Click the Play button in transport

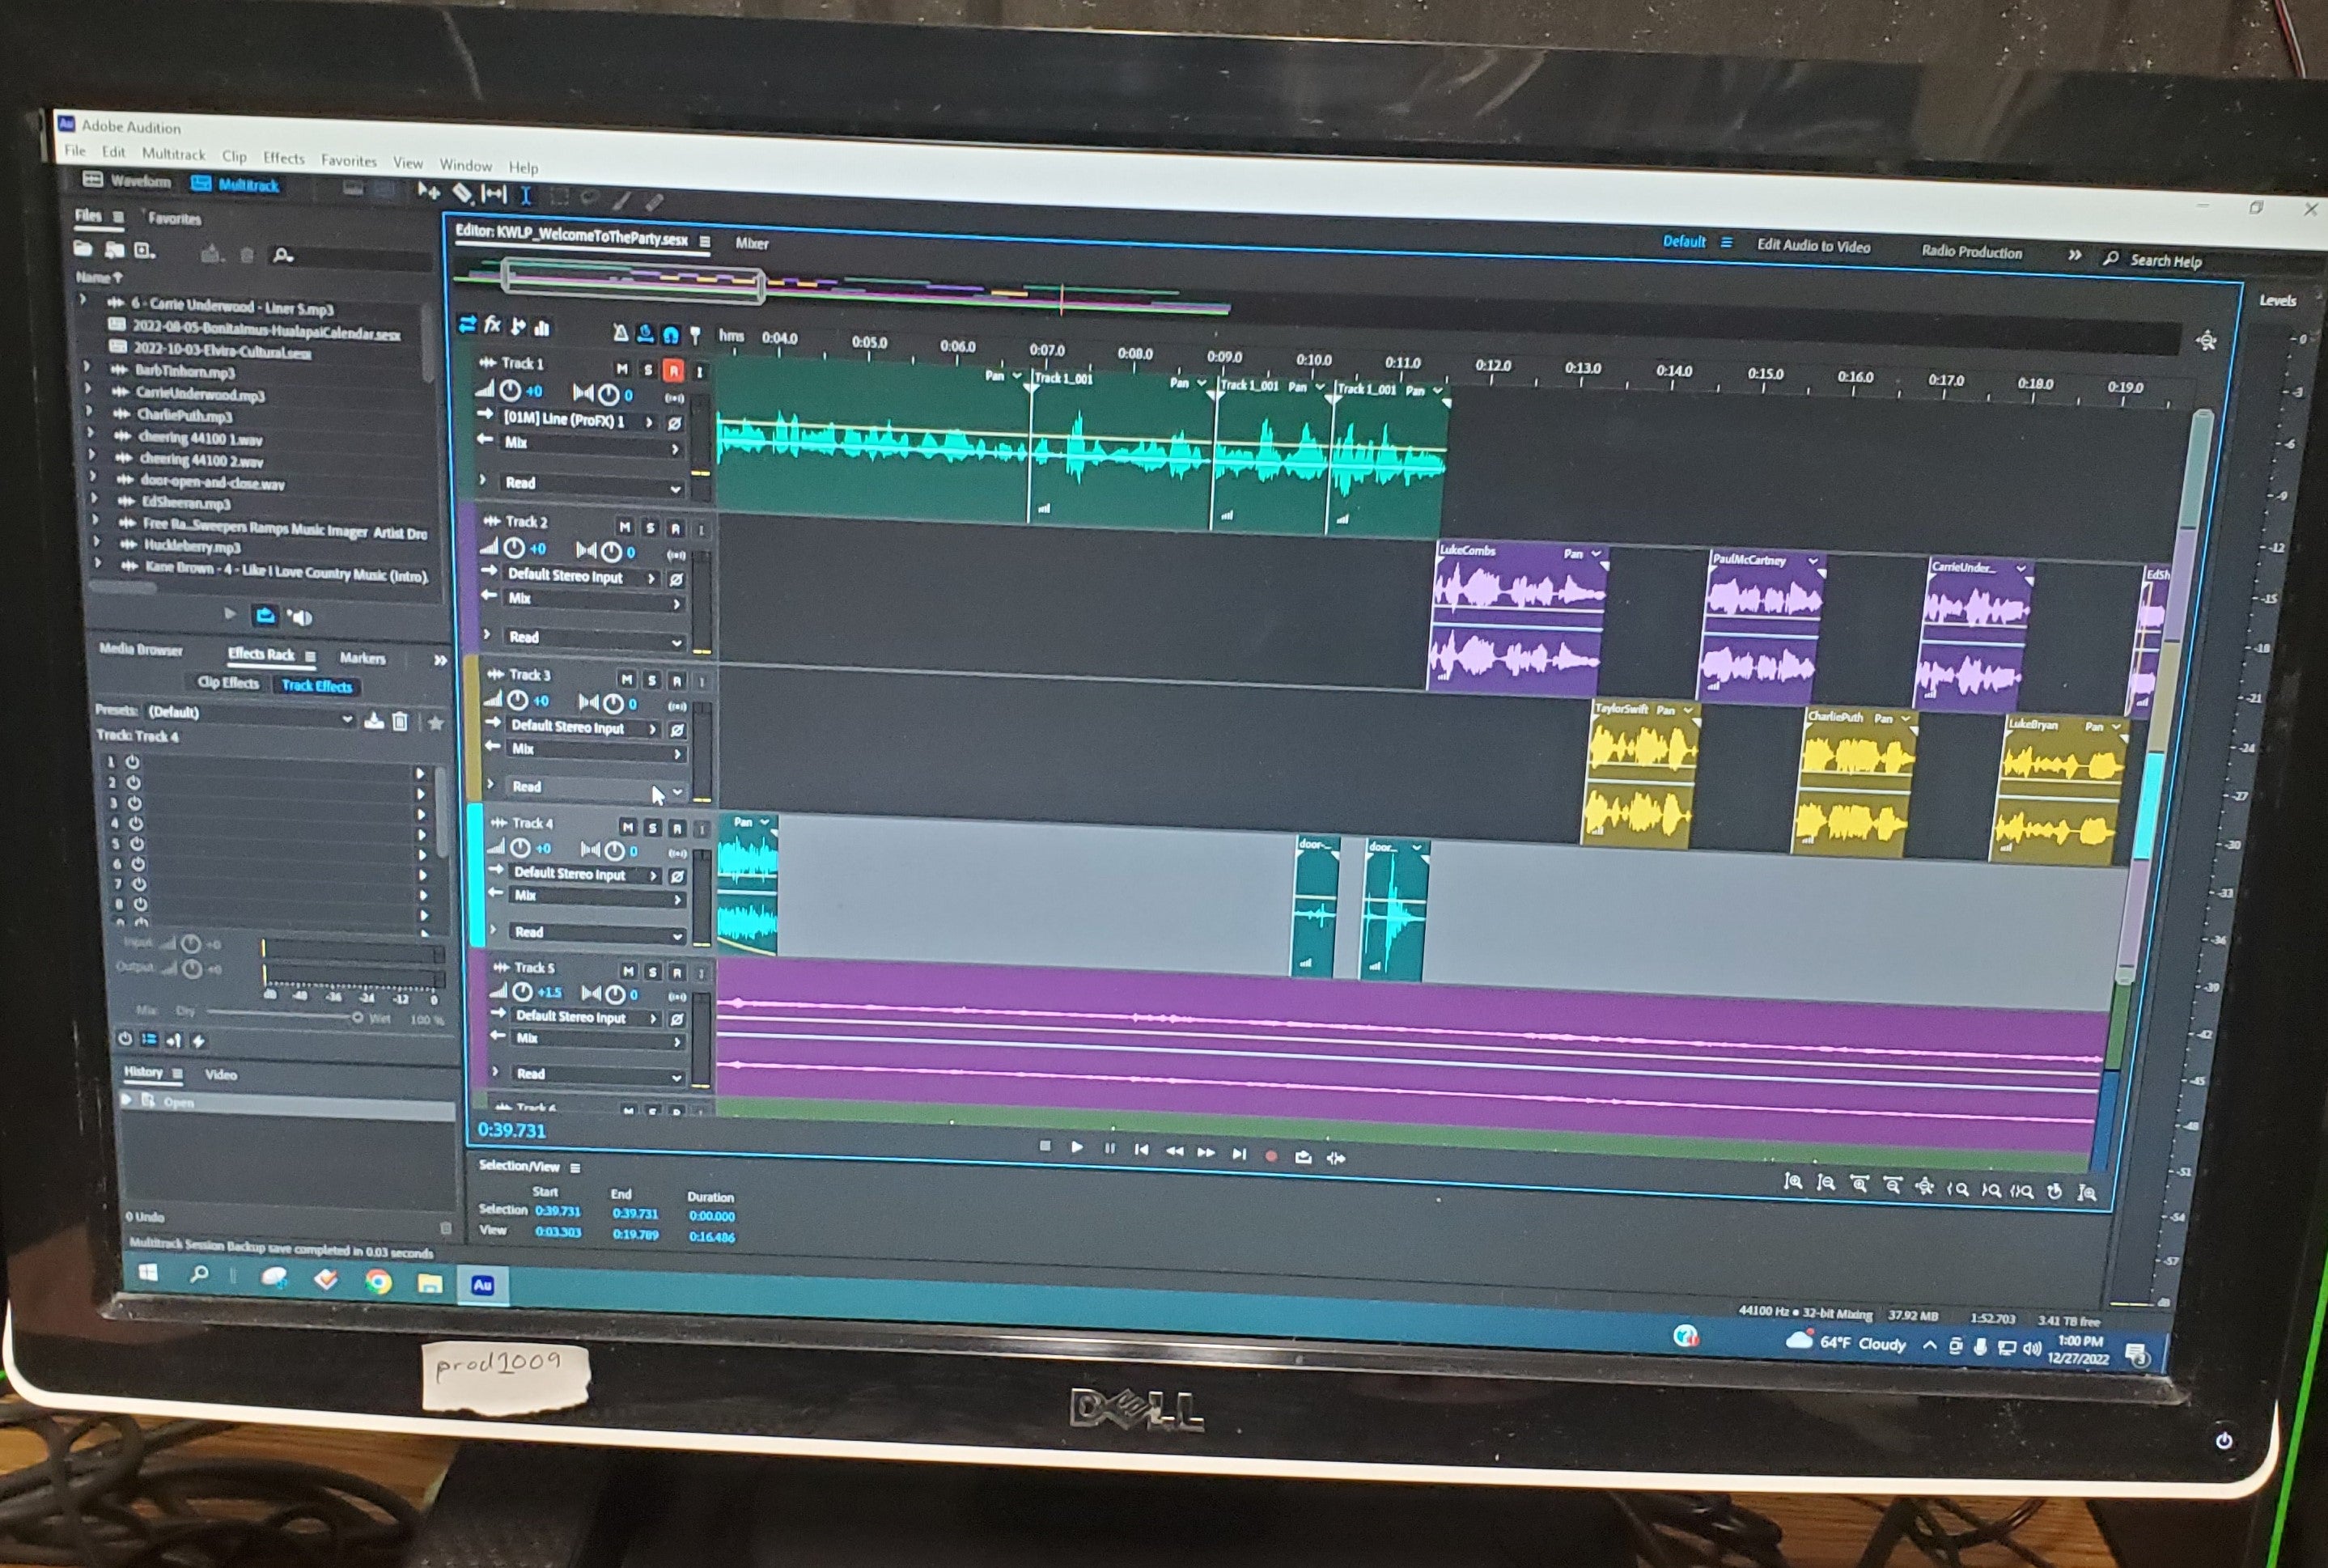coord(1077,1147)
